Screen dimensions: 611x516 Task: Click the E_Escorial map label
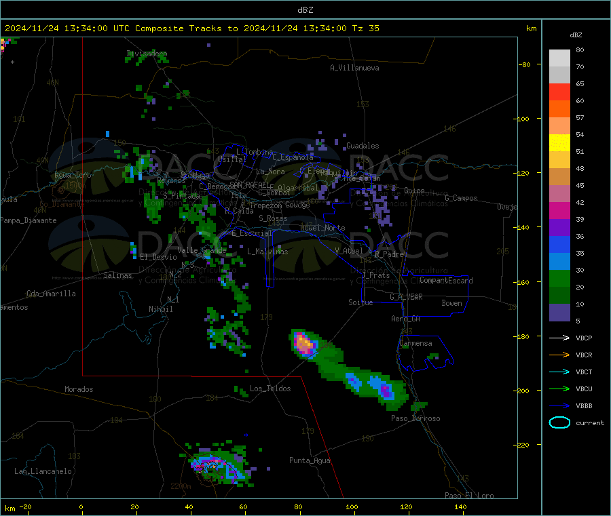pos(251,233)
